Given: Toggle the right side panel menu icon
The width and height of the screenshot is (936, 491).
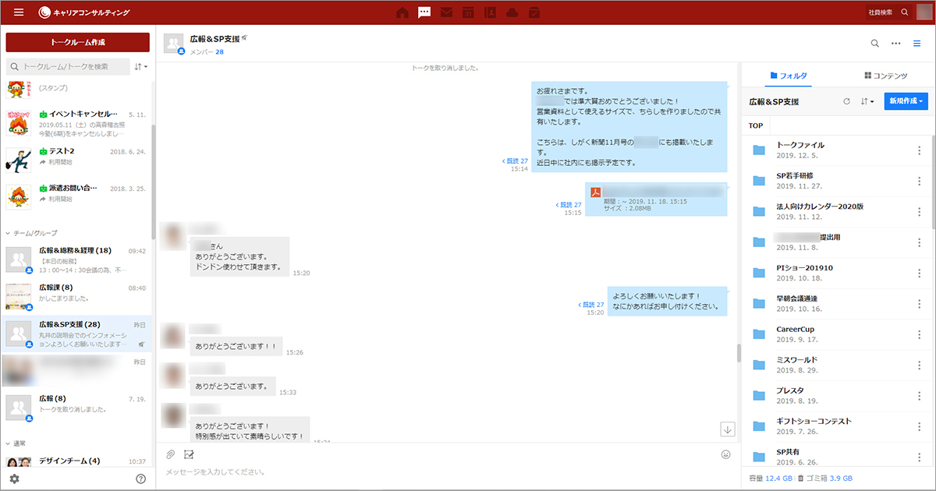Looking at the screenshot, I should tap(917, 44).
